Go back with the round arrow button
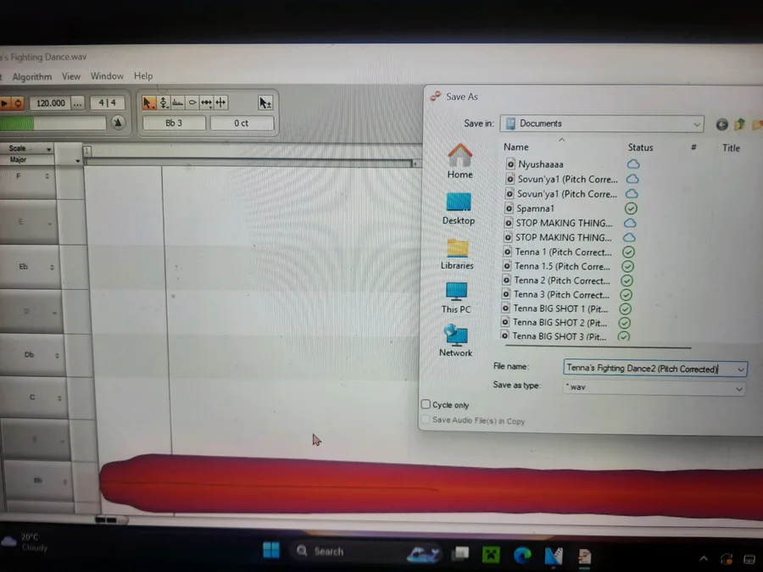 [x=722, y=125]
